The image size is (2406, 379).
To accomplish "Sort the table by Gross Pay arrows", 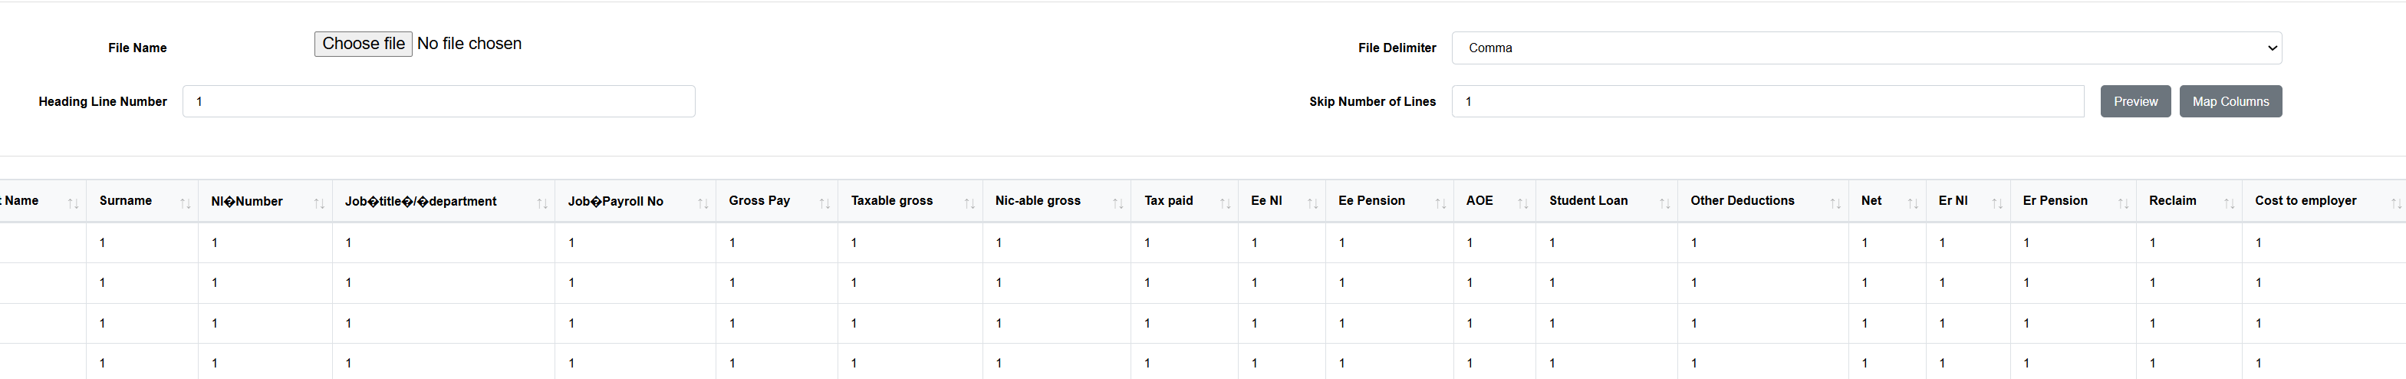I will 824,203.
